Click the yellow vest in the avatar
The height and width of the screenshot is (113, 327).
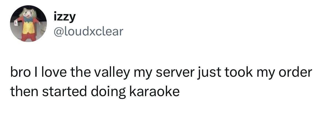point(28,28)
